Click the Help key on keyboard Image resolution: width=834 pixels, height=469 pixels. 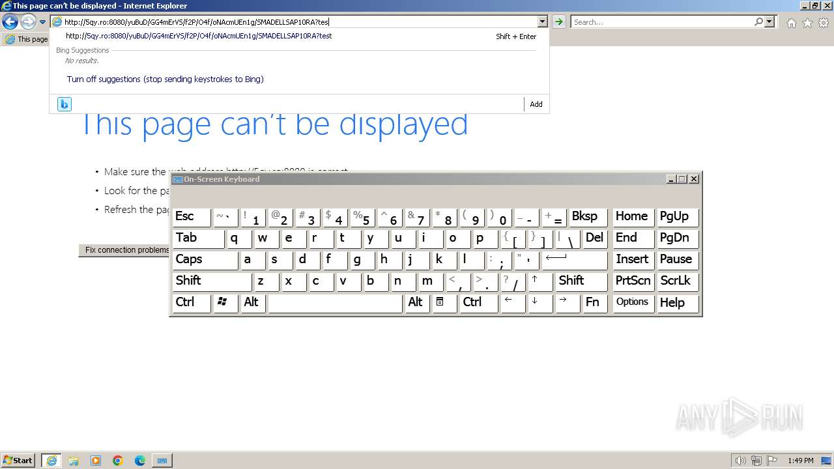[678, 303]
